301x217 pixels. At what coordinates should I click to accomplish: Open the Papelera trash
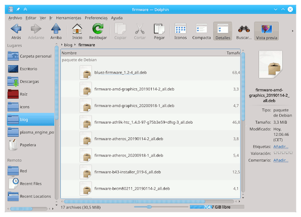pyautogui.click(x=31, y=145)
